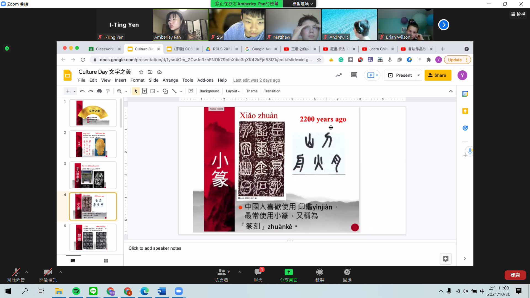The image size is (530, 298).
Task: Click the Chrome Update button
Action: pos(457,60)
